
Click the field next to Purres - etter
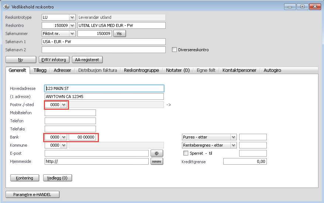point(253,137)
